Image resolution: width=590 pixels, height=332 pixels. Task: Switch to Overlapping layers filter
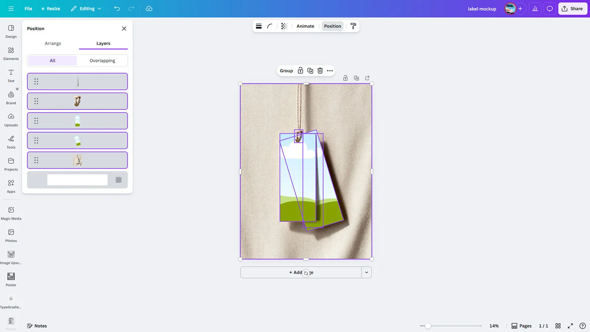(x=102, y=60)
